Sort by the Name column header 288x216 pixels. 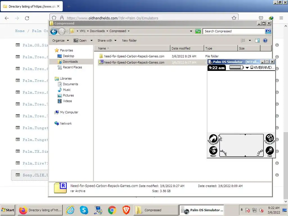(x=132, y=48)
